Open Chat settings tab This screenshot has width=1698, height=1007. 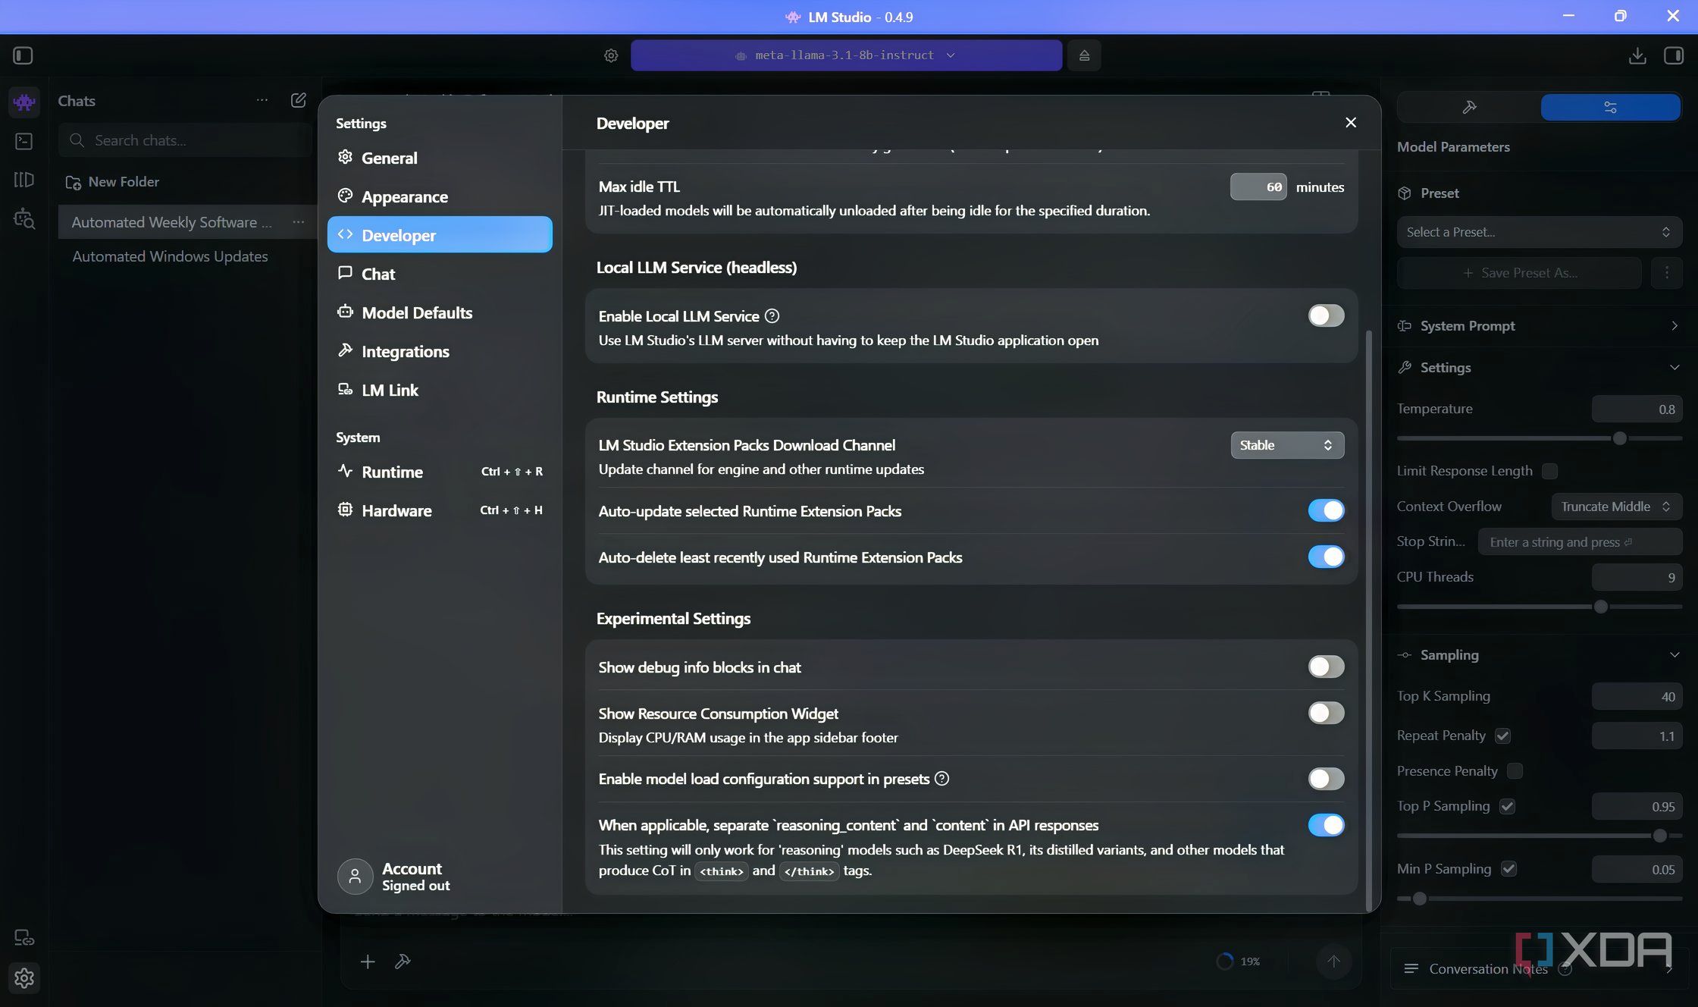point(440,274)
